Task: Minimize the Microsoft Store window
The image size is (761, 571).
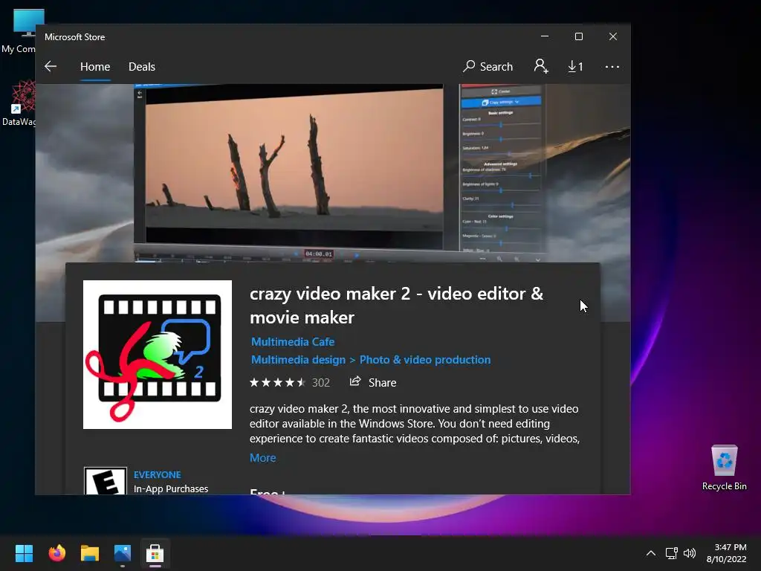Action: coord(545,36)
